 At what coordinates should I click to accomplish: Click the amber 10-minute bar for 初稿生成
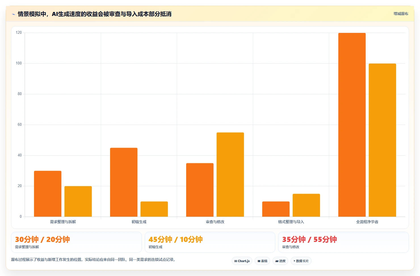coord(154,209)
